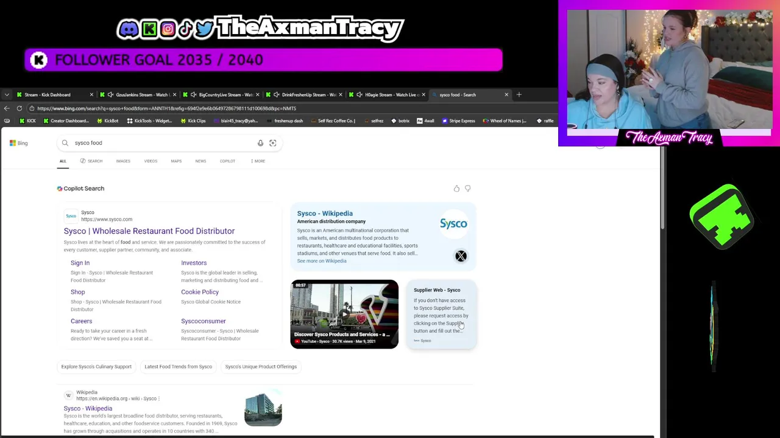The height and width of the screenshot is (438, 780).
Task: Click the Bing logo
Action: (18, 143)
